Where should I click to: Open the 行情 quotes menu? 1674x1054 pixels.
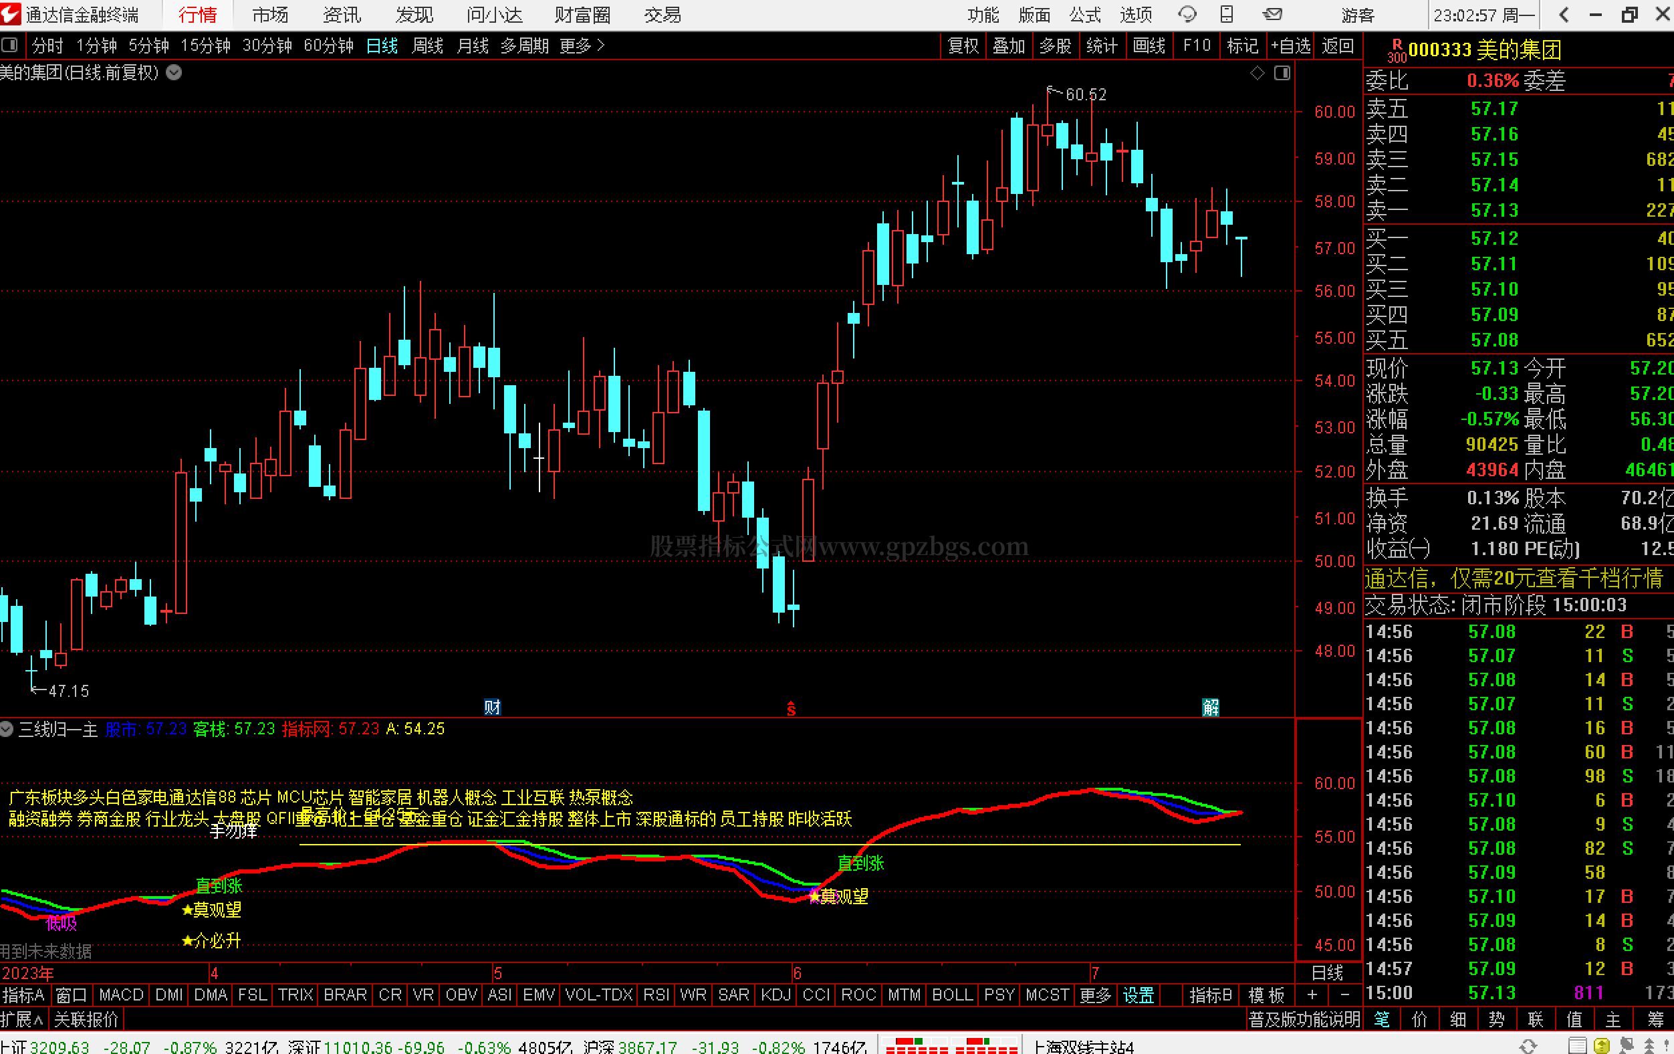197,15
